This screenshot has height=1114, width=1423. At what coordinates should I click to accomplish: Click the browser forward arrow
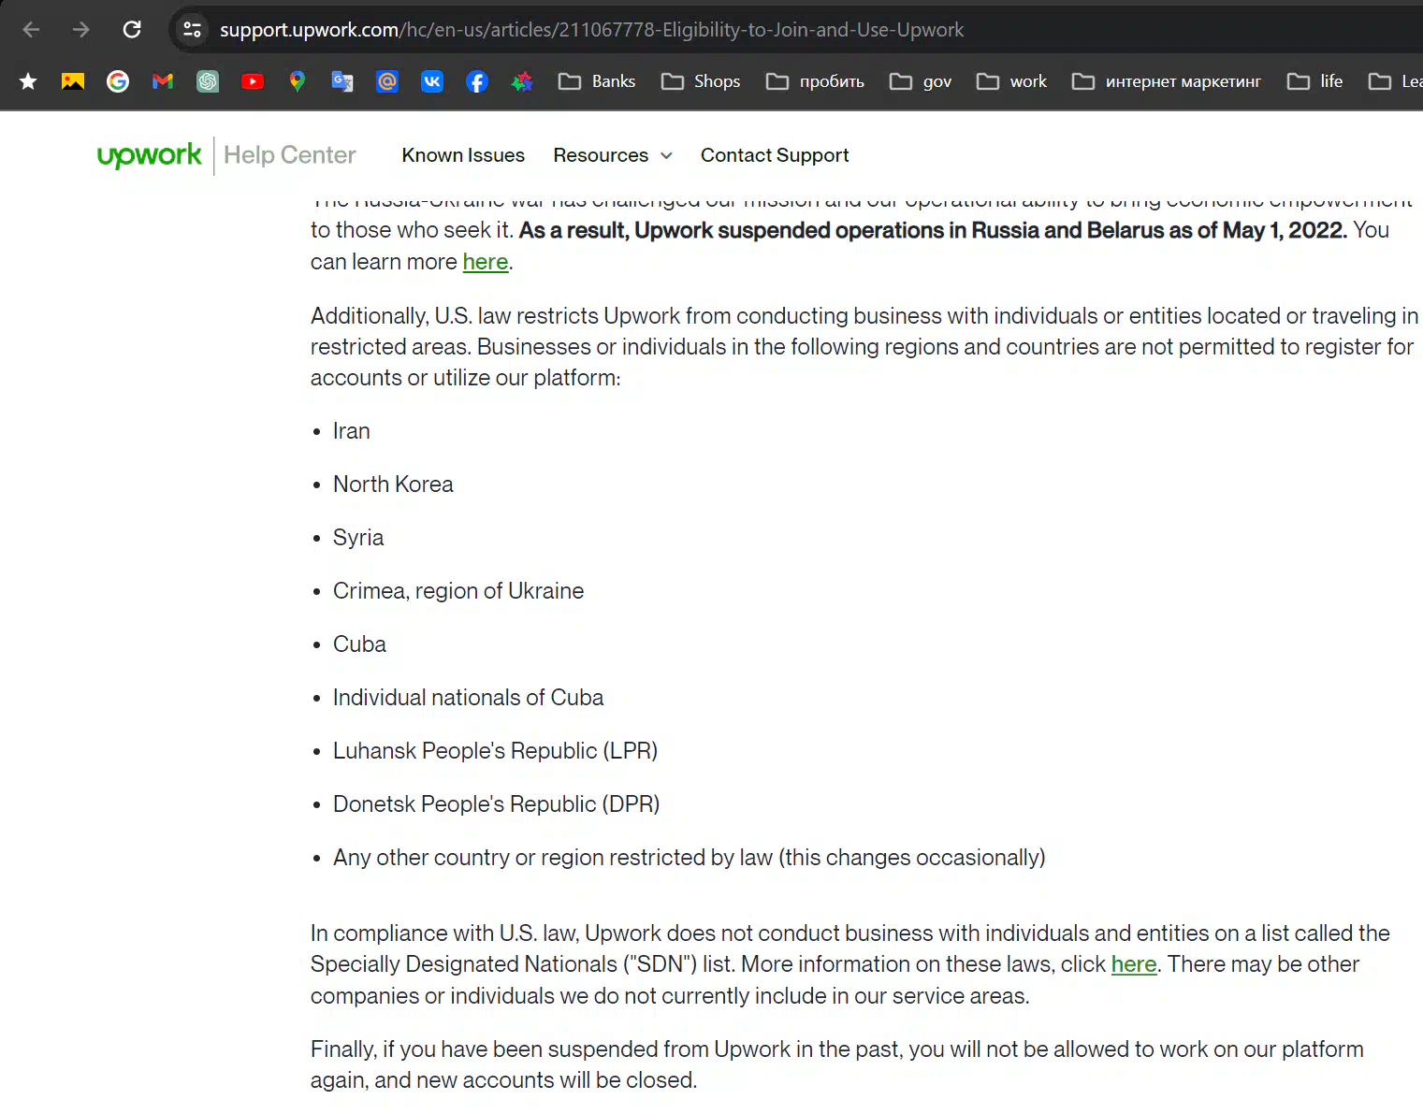pyautogui.click(x=81, y=30)
